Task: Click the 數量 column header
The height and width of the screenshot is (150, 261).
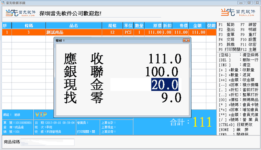Action: [139, 25]
